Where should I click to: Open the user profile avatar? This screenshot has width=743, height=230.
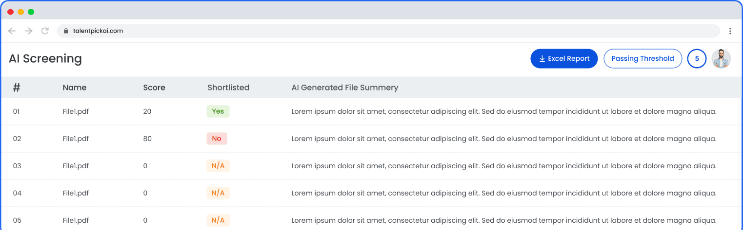(721, 59)
